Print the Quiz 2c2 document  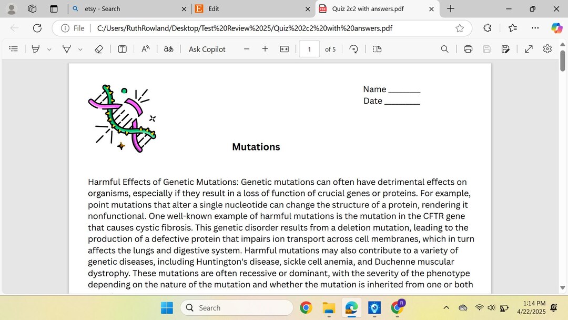coord(468,49)
